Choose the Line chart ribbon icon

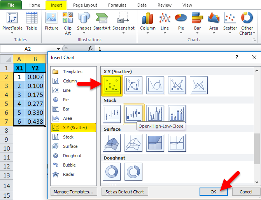(x=165, y=18)
